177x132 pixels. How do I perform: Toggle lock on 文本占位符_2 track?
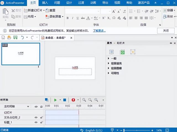click(41, 117)
